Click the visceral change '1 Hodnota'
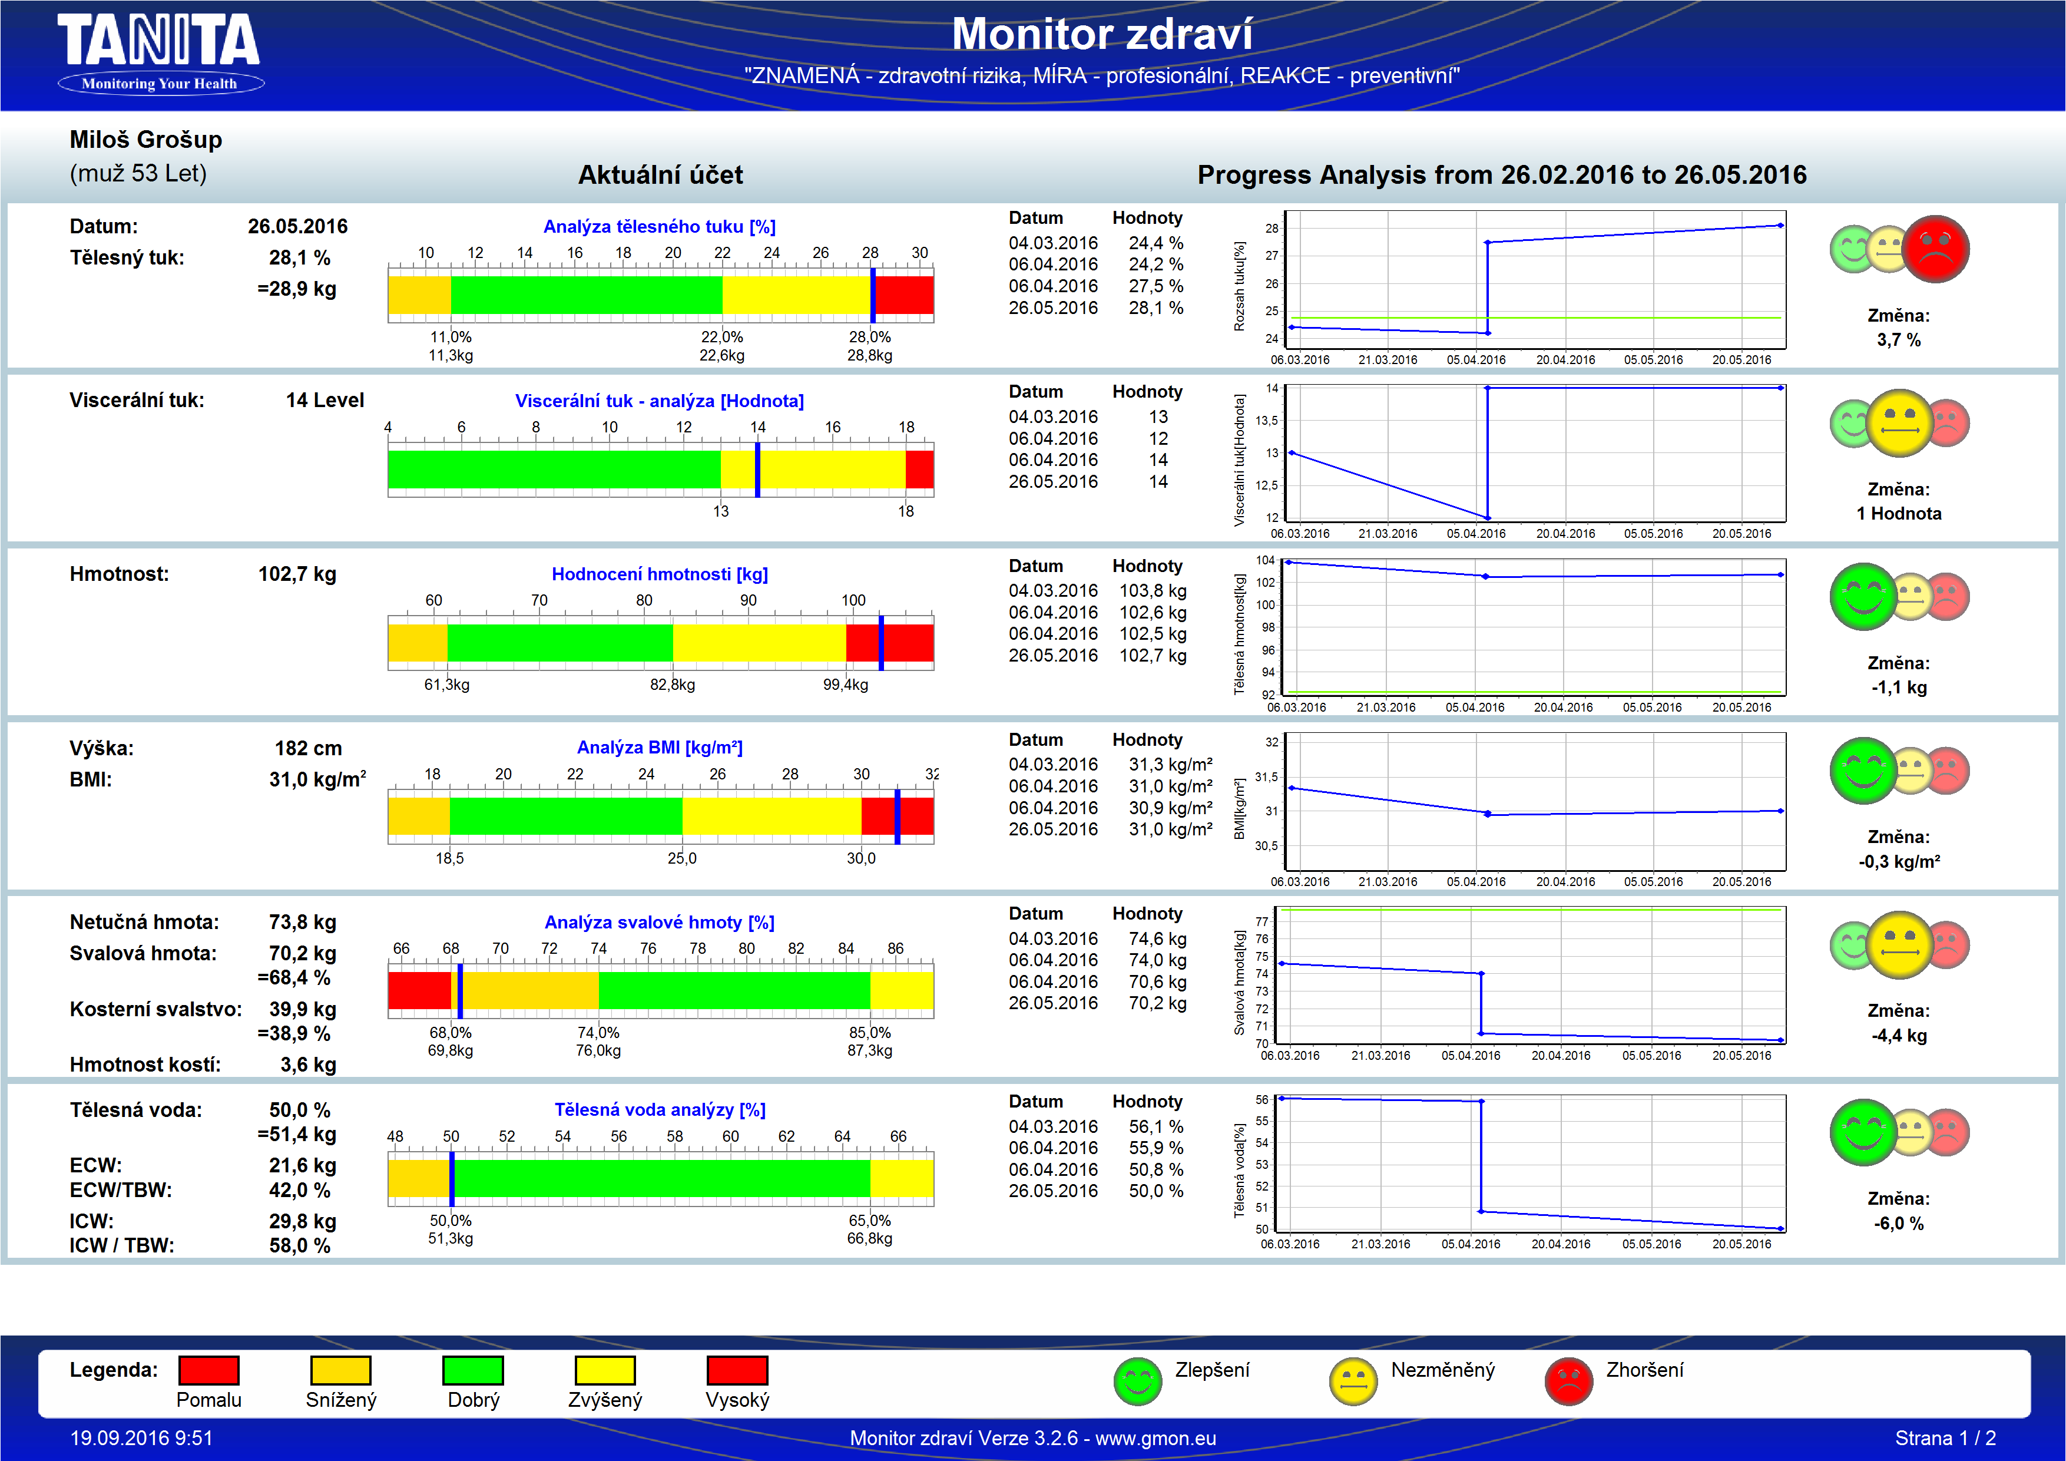 pyautogui.click(x=1899, y=514)
